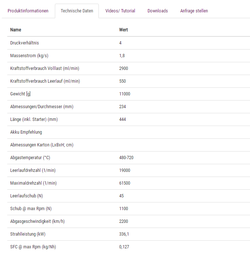
Task: Switch to the Videos/ Tutorial tab
Action: pos(120,11)
